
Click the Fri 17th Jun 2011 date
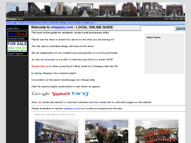click(175, 19)
